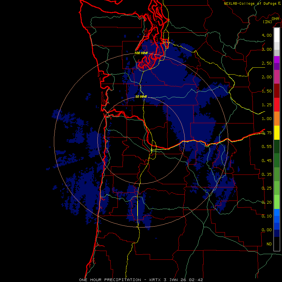Click the dark red 1.50 legend swatch

point(277,91)
